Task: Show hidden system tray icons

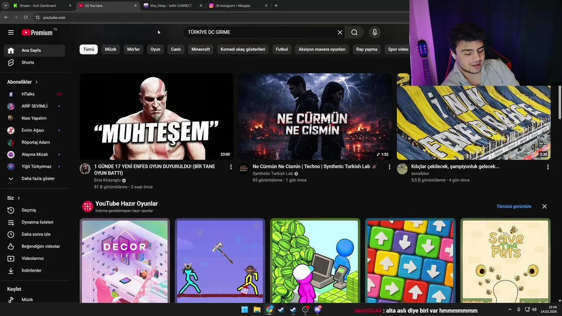Action: pyautogui.click(x=510, y=310)
